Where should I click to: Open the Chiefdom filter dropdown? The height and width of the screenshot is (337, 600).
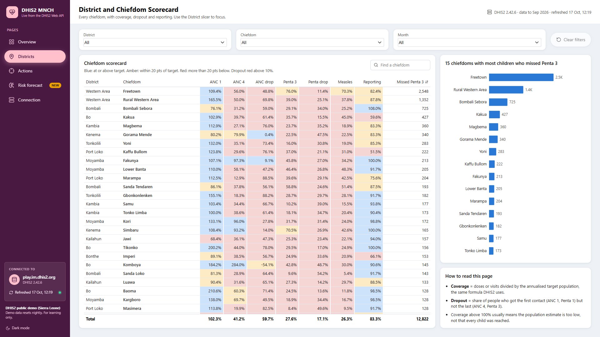312,42
